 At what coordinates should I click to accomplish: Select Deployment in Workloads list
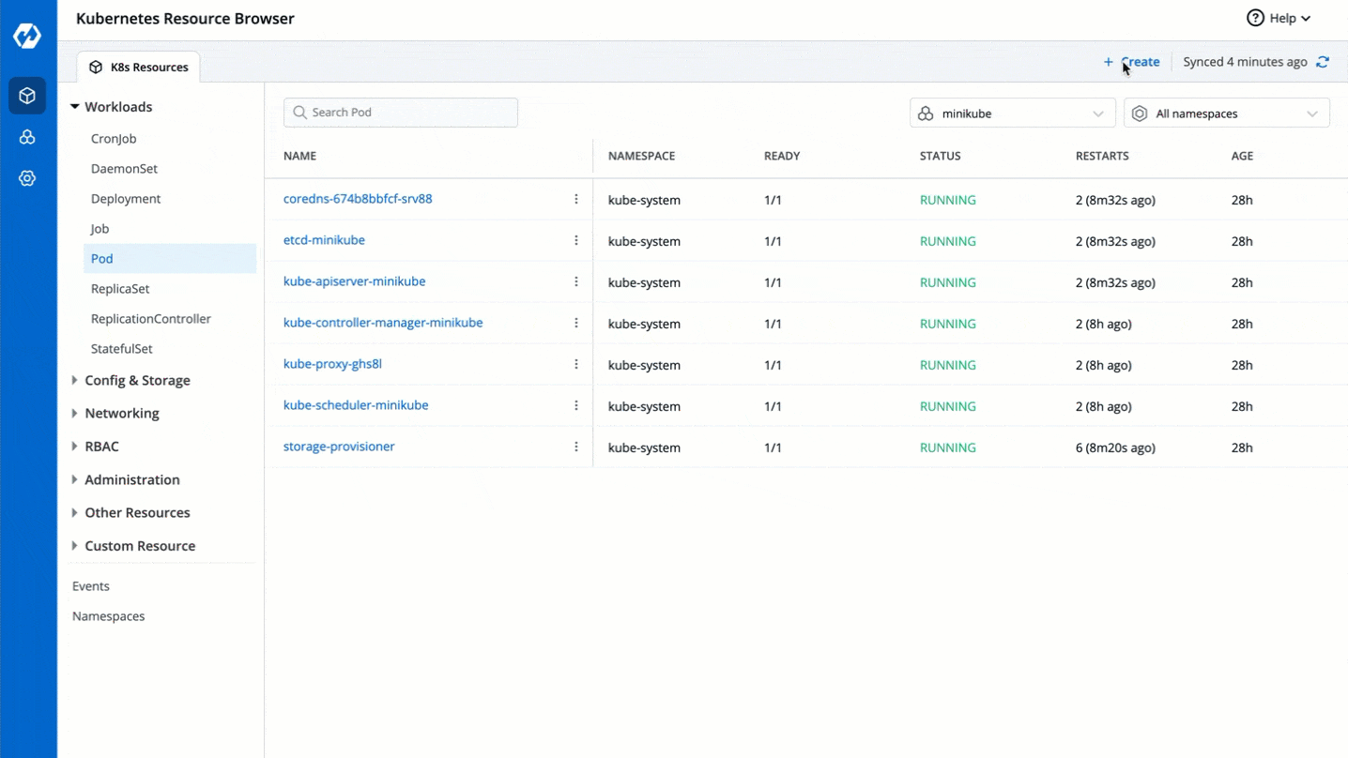pyautogui.click(x=126, y=199)
